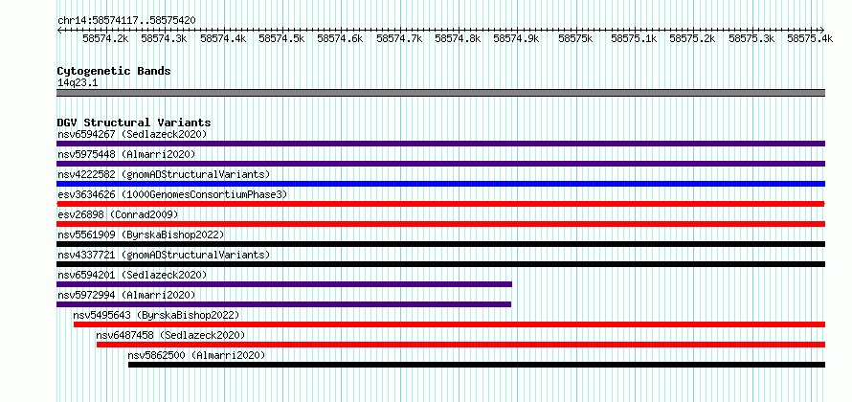
Task: Click esv3634626 (1000GenomesConsortiumPhase3) label
Action: click(172, 194)
